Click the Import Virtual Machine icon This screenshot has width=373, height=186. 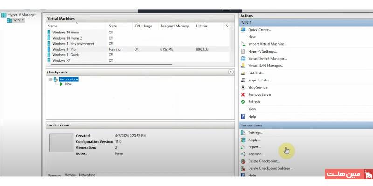(243, 44)
